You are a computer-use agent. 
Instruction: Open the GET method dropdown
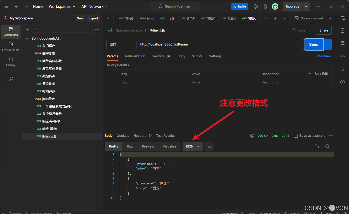(x=121, y=44)
